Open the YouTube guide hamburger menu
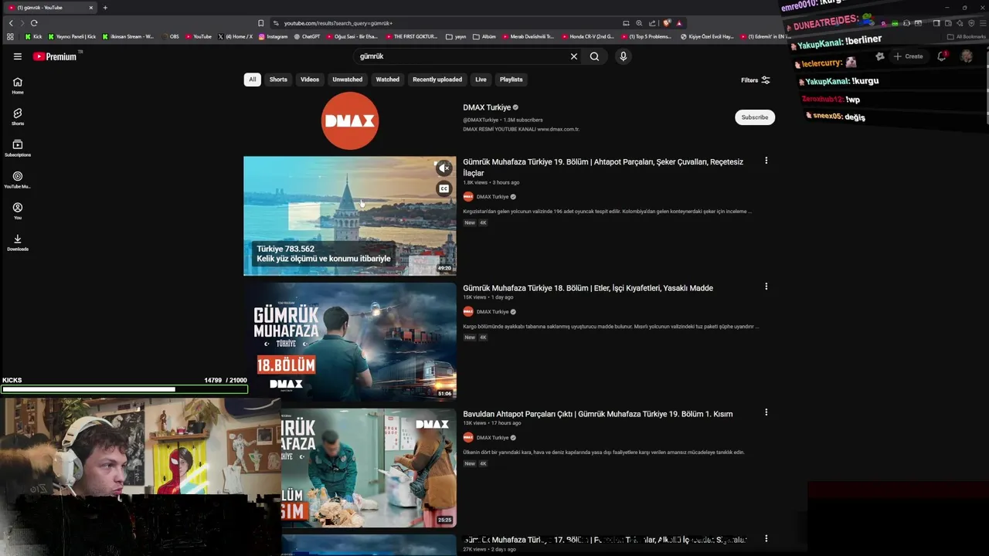This screenshot has width=989, height=556. point(17,56)
